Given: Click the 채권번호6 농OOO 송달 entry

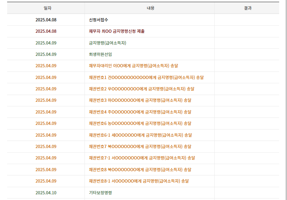Looking at the screenshot, I should 140,123.
